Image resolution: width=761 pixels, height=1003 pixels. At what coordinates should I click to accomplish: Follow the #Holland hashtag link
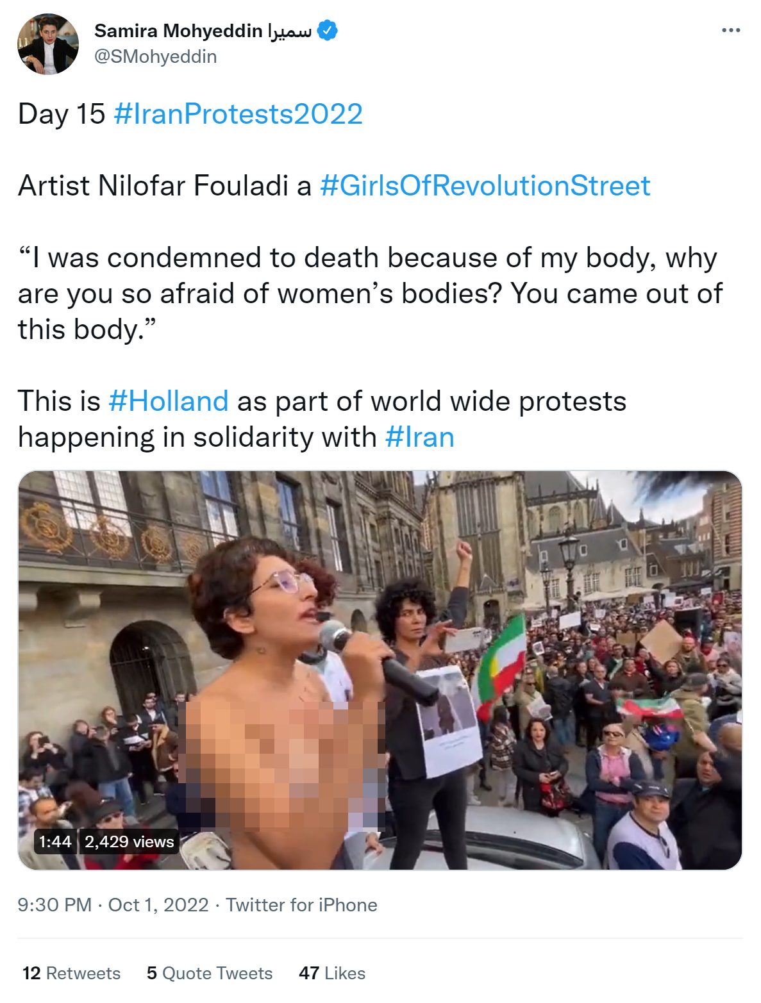pyautogui.click(x=169, y=401)
